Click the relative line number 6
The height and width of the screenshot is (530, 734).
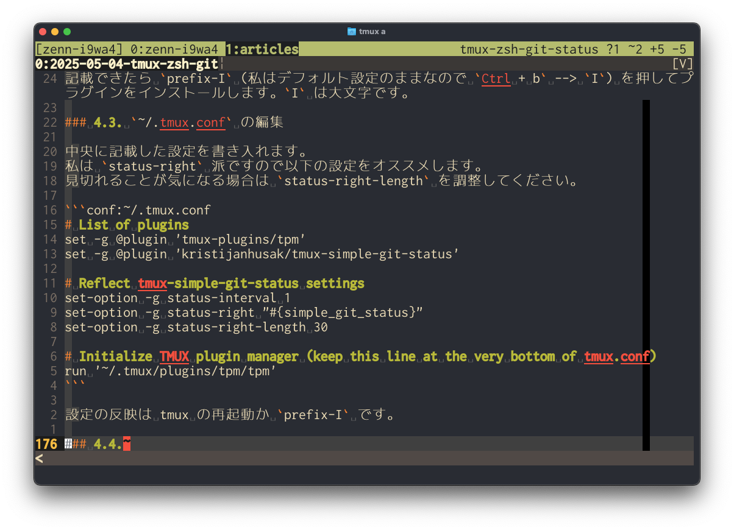point(54,356)
